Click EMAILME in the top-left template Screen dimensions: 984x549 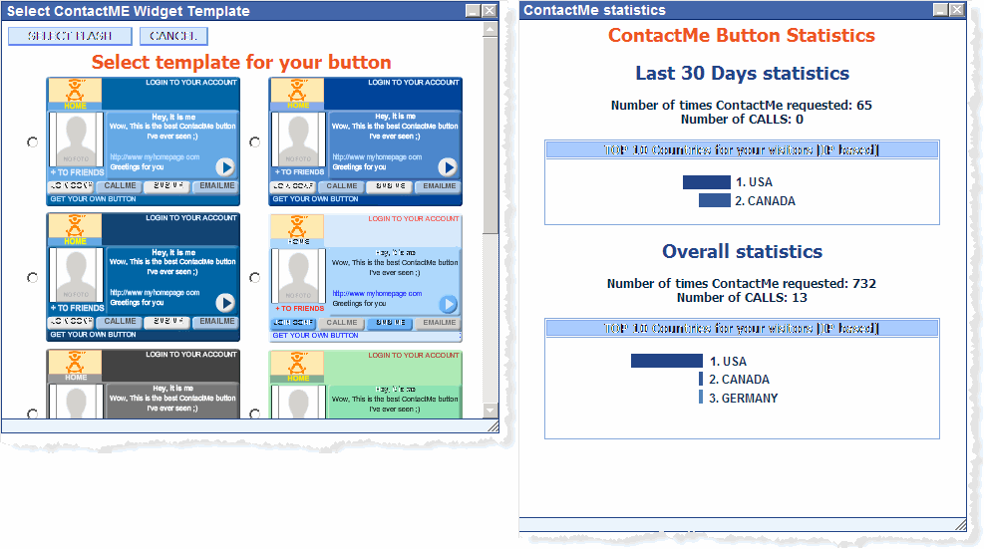[216, 186]
